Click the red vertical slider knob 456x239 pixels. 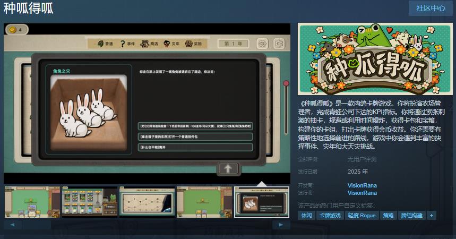[286, 83]
